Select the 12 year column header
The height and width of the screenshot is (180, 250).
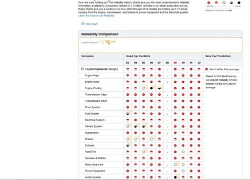coord(199,63)
